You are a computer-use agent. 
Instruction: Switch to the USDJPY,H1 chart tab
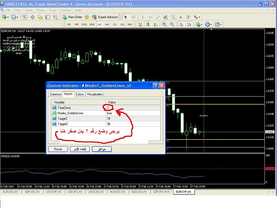point(75,192)
